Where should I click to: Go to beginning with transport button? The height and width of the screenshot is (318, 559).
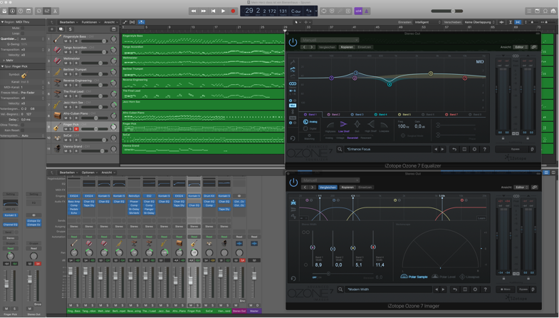pos(213,11)
